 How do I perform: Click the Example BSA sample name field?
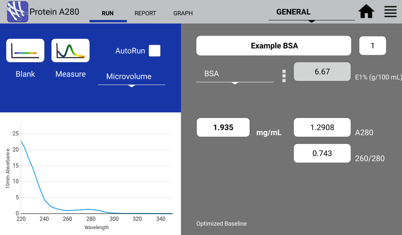(x=274, y=46)
